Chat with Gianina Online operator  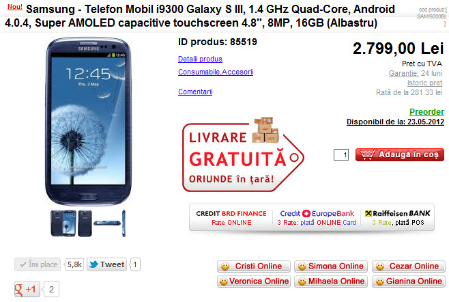point(409,282)
